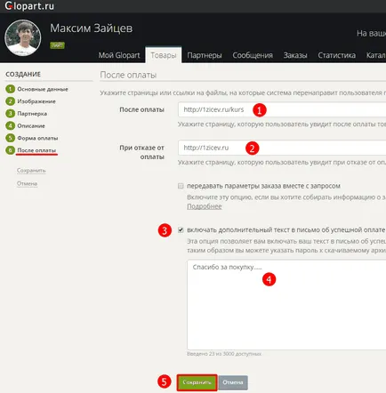Viewport: 386px width, 393px height.
Task: Click the gray Отмена button
Action: tap(233, 382)
